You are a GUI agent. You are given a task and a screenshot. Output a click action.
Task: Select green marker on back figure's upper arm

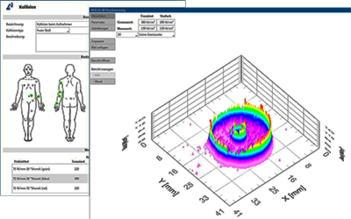tap(60, 83)
